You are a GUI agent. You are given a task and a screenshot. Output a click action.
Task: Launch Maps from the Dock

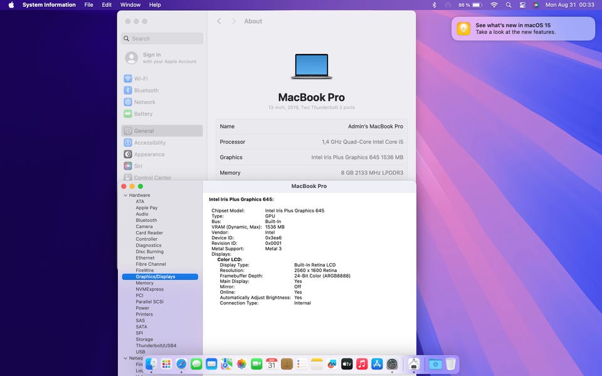(x=226, y=363)
